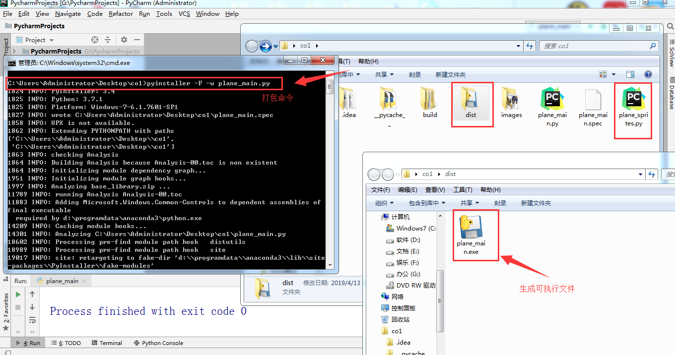Select the dist folder in the co1 window

471,104
